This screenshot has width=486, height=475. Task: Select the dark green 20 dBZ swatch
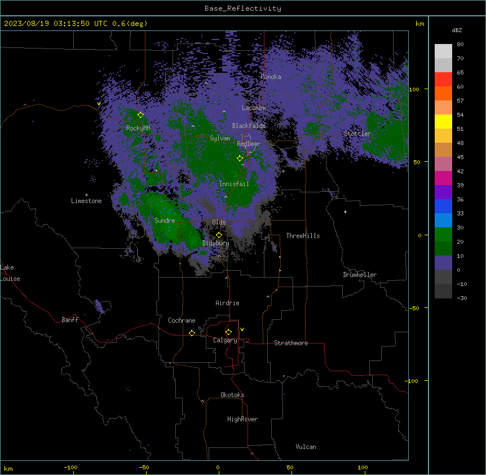[x=443, y=249]
